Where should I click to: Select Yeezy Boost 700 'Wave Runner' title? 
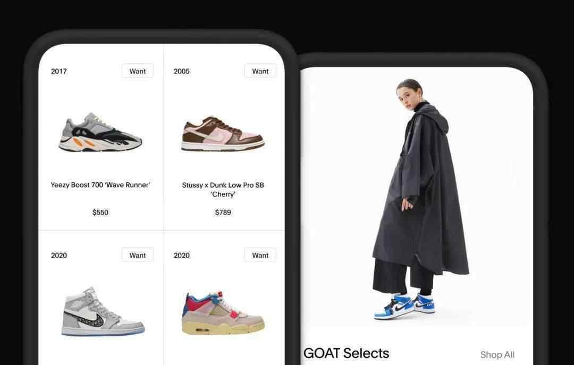(100, 185)
